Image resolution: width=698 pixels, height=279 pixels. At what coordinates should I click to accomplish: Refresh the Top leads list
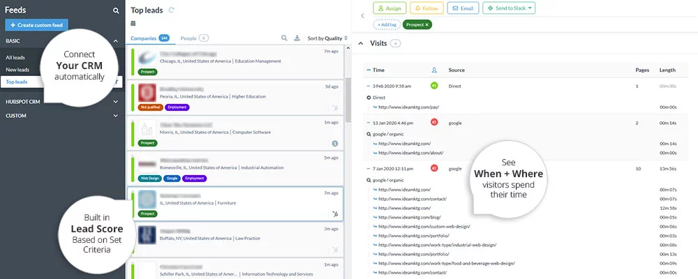[172, 10]
